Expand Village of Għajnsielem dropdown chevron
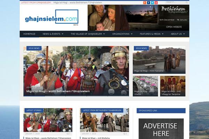Image resolution: width=209 pixels, height=139 pixels. (104, 34)
